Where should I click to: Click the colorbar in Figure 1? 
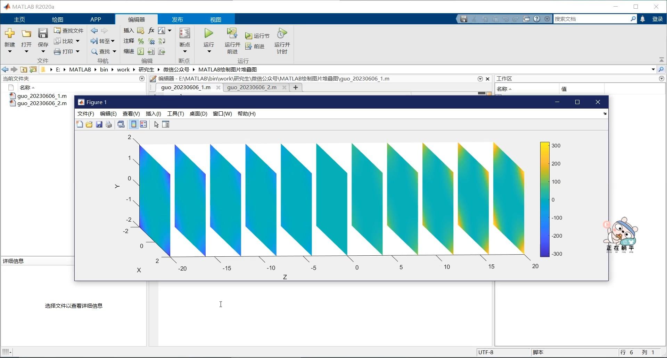coord(545,199)
